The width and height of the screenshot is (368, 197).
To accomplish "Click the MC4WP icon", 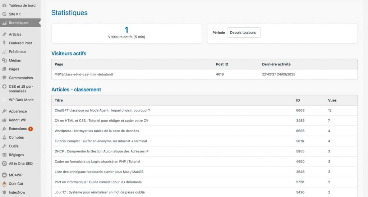I will click(4, 175).
